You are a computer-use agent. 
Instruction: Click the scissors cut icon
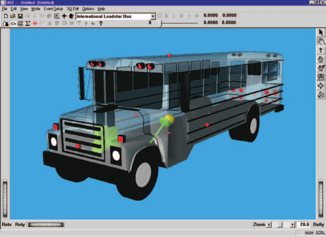click(34, 16)
